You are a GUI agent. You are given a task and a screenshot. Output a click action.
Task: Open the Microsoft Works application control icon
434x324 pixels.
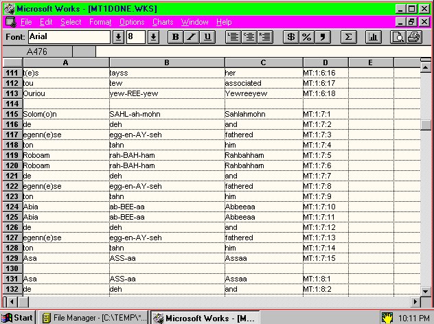tap(10, 9)
